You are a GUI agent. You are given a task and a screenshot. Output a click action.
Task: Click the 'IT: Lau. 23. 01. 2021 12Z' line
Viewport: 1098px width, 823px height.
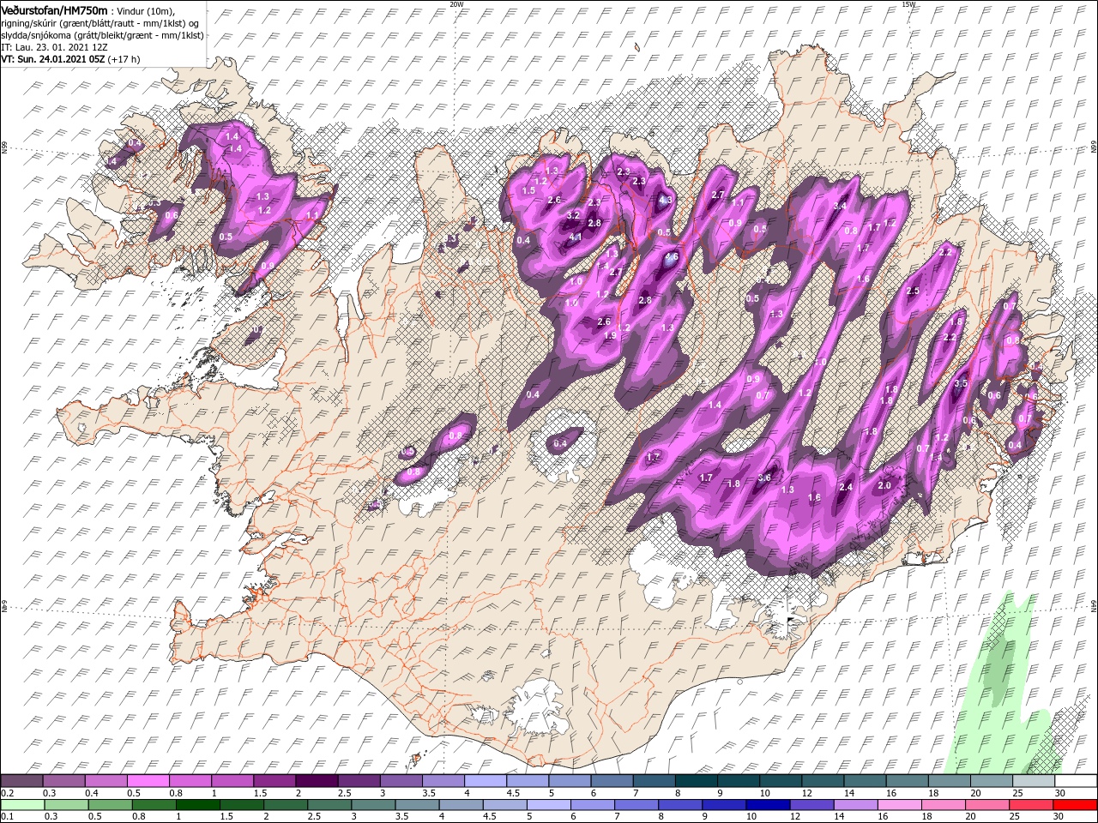(52, 46)
